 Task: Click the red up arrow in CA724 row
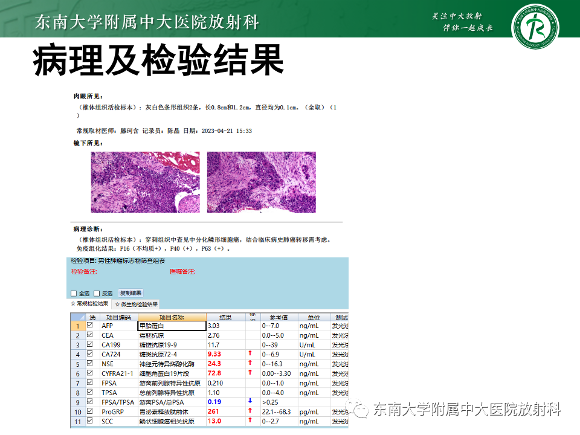click(x=250, y=353)
